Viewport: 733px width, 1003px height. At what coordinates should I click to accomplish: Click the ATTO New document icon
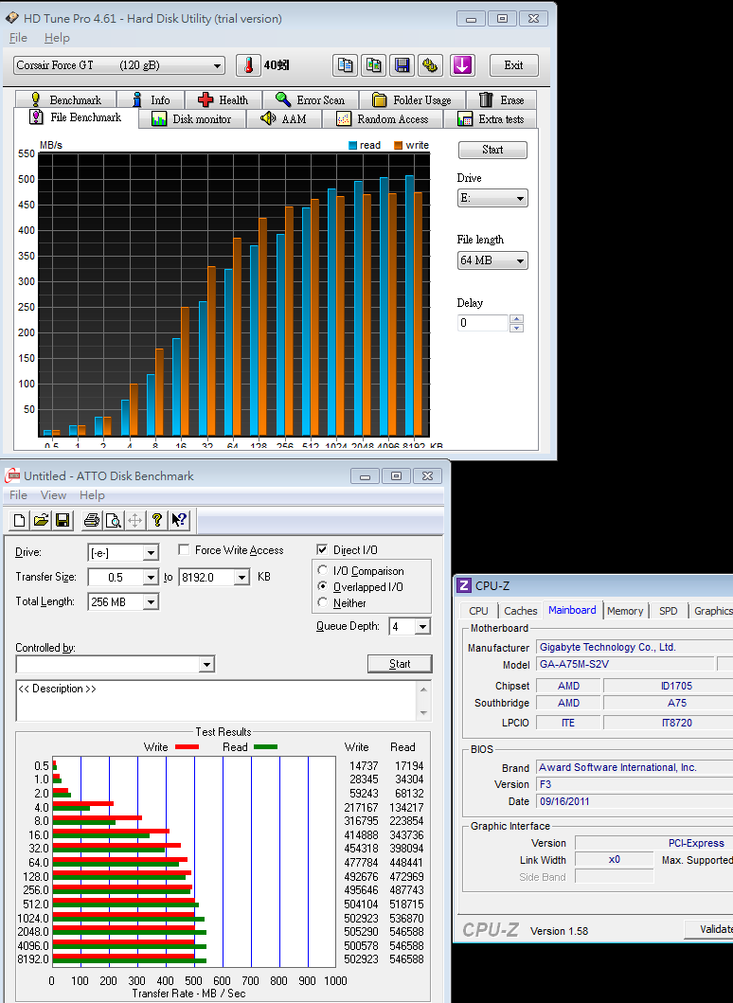coord(19,520)
